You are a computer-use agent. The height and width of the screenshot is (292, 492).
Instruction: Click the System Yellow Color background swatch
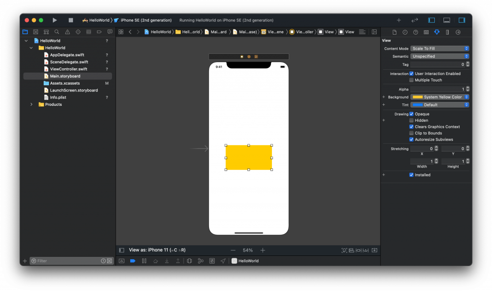418,97
